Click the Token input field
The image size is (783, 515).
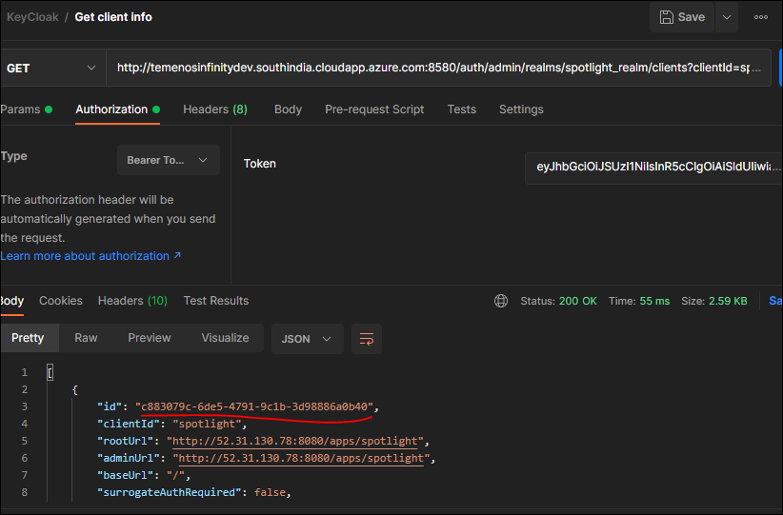[653, 167]
